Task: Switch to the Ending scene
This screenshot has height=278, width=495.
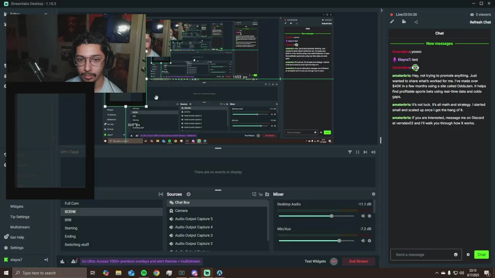Action: pyautogui.click(x=111, y=236)
